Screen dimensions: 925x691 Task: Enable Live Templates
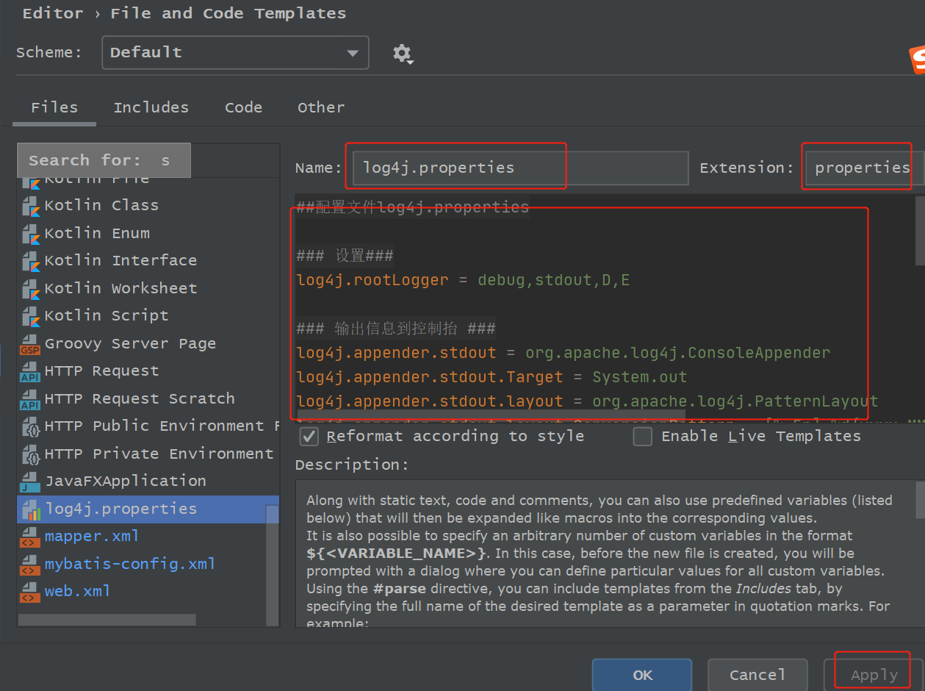[643, 436]
